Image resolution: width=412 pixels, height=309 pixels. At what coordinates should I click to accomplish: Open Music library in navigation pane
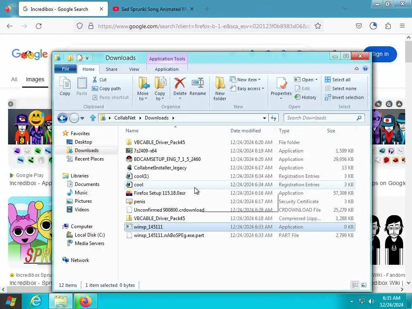click(78, 193)
